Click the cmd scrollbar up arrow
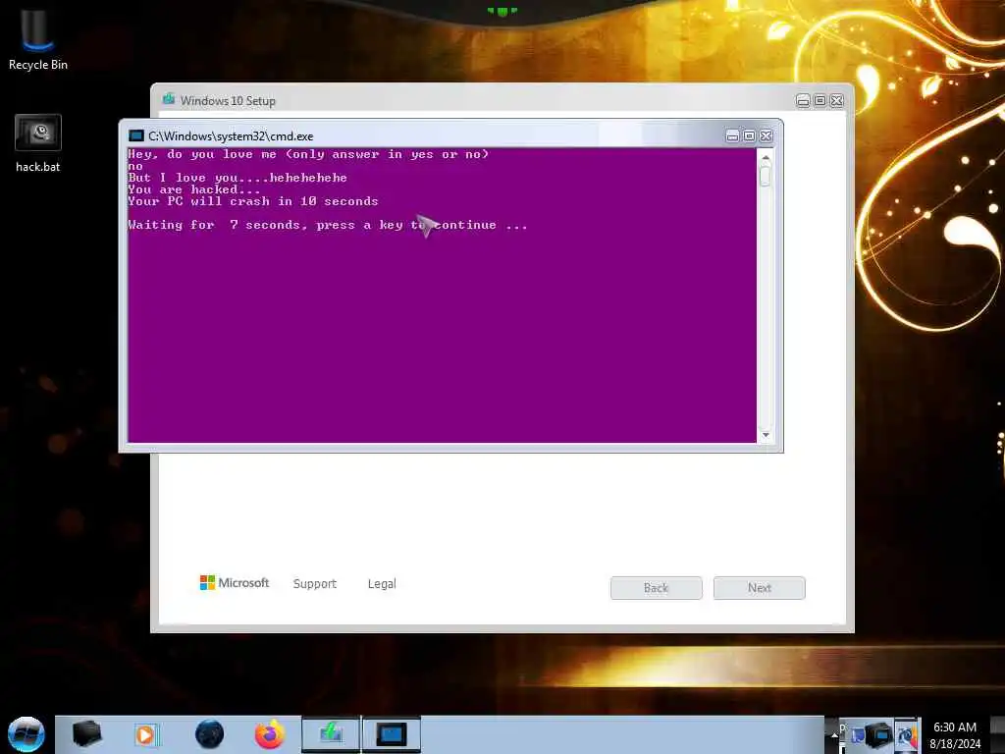1005x754 pixels. pos(766,157)
